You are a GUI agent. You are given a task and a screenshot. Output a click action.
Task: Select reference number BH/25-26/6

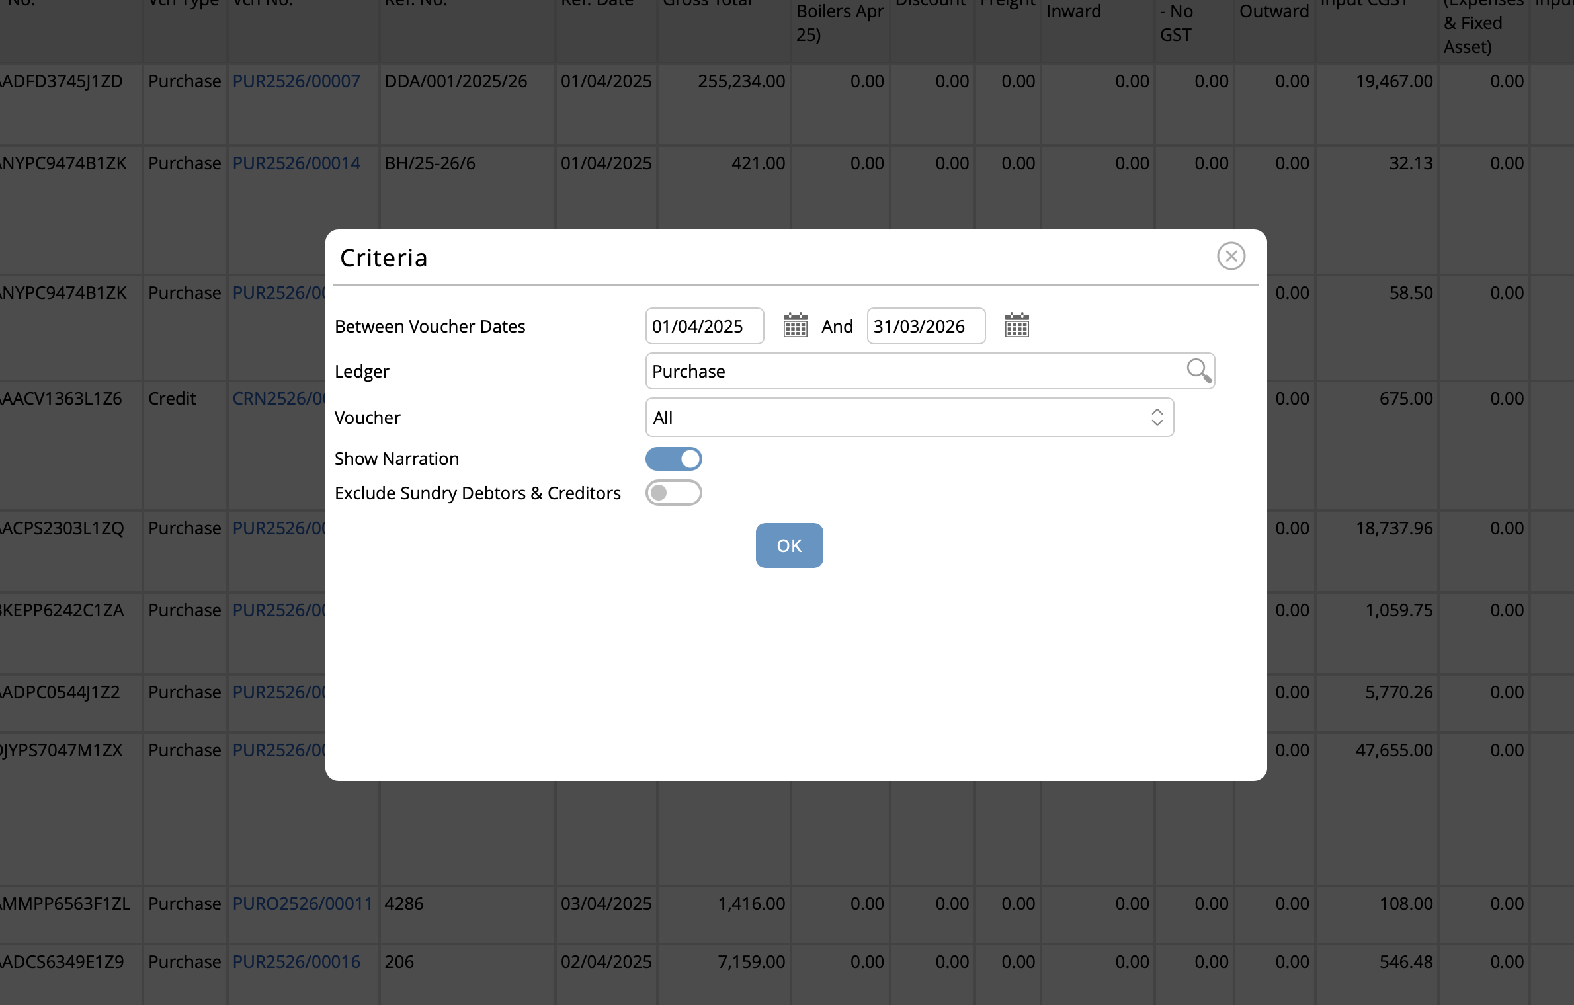[x=430, y=163]
